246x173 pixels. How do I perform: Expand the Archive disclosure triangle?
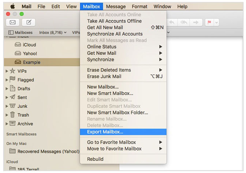point(7,124)
